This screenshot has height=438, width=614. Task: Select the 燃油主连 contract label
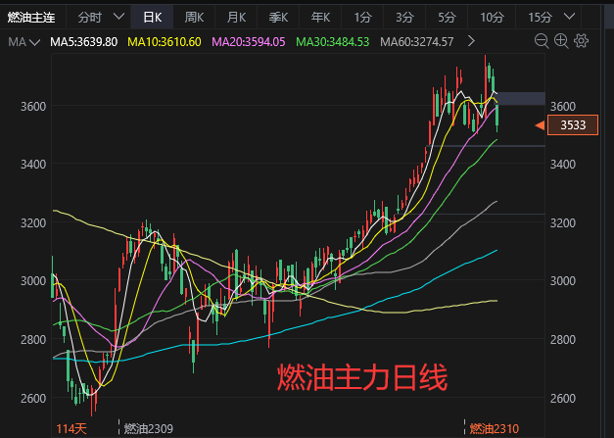coord(31,18)
